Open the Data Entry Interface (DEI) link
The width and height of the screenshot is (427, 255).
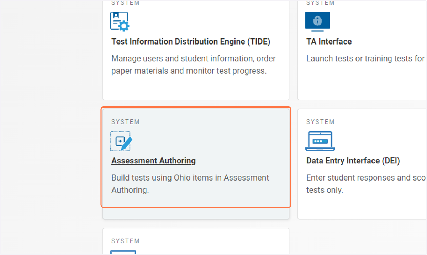tap(353, 161)
